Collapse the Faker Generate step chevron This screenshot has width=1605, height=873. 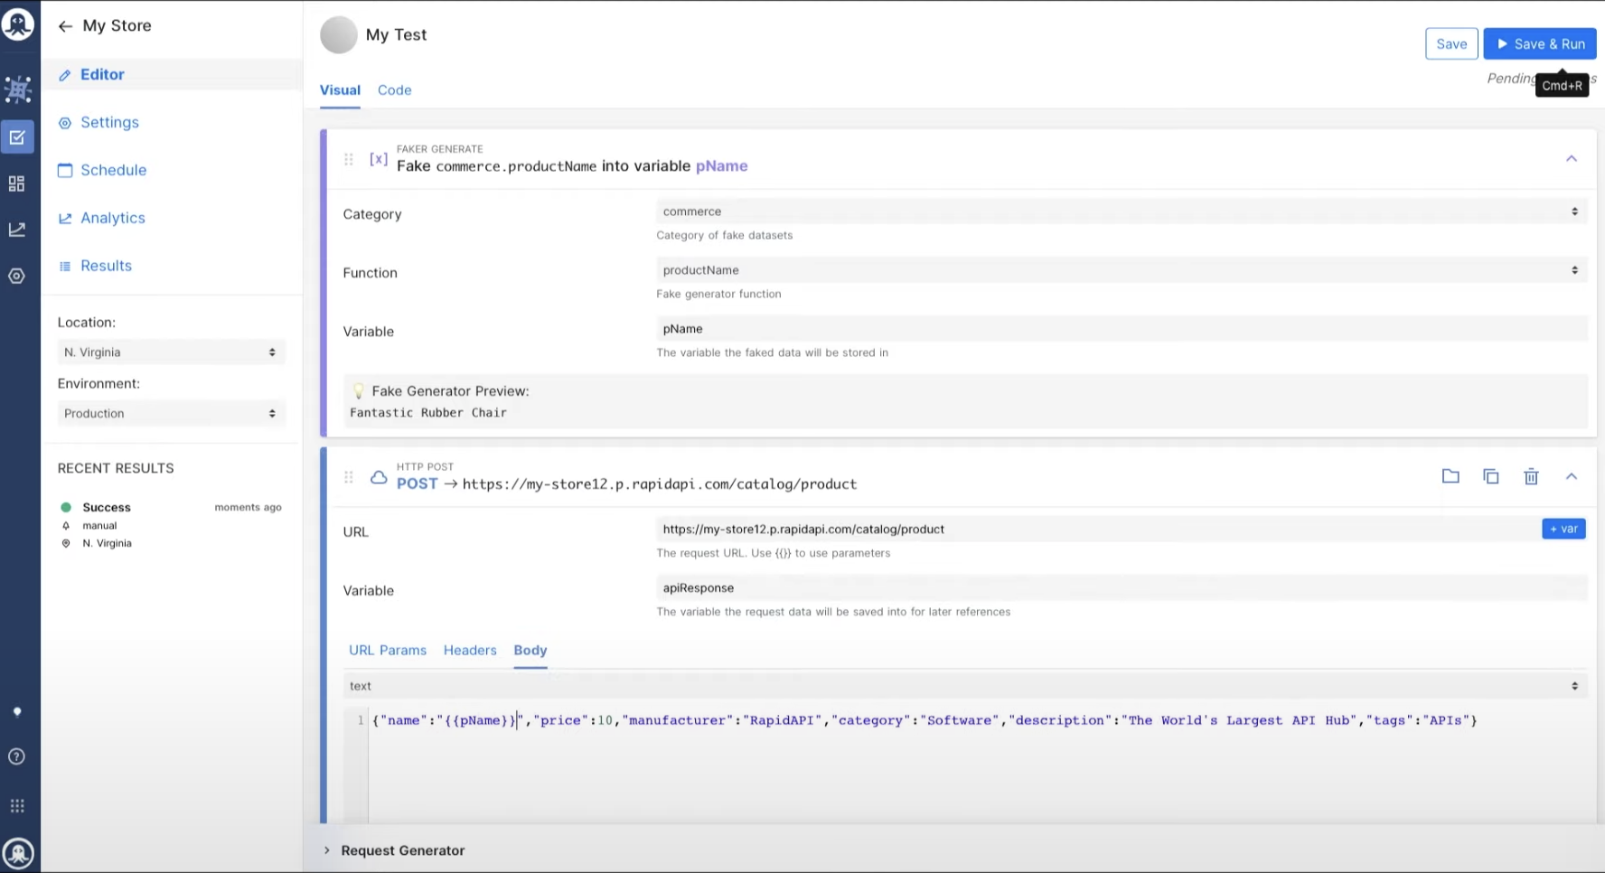click(x=1572, y=158)
